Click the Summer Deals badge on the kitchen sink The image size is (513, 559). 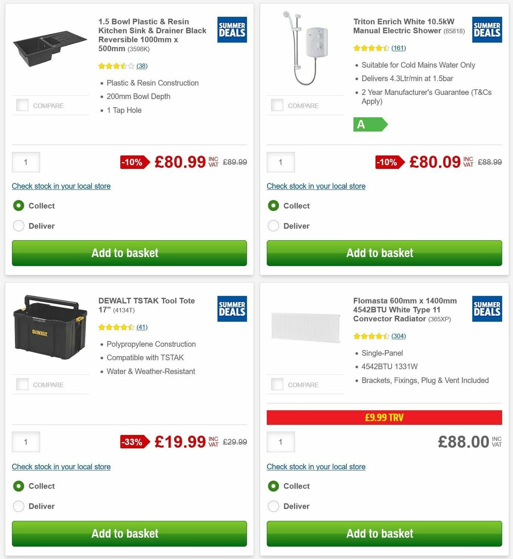click(x=232, y=29)
